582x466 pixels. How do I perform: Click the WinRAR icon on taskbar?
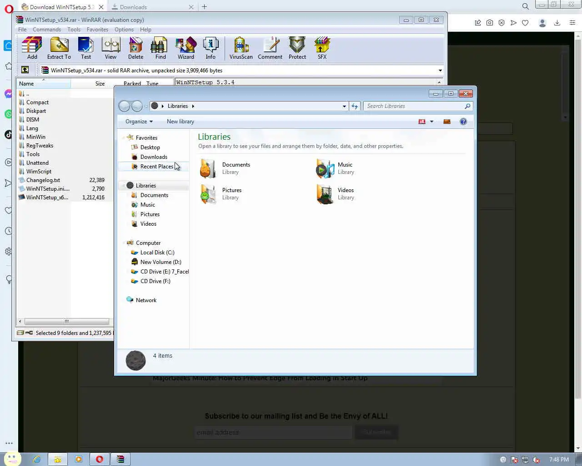pos(120,459)
